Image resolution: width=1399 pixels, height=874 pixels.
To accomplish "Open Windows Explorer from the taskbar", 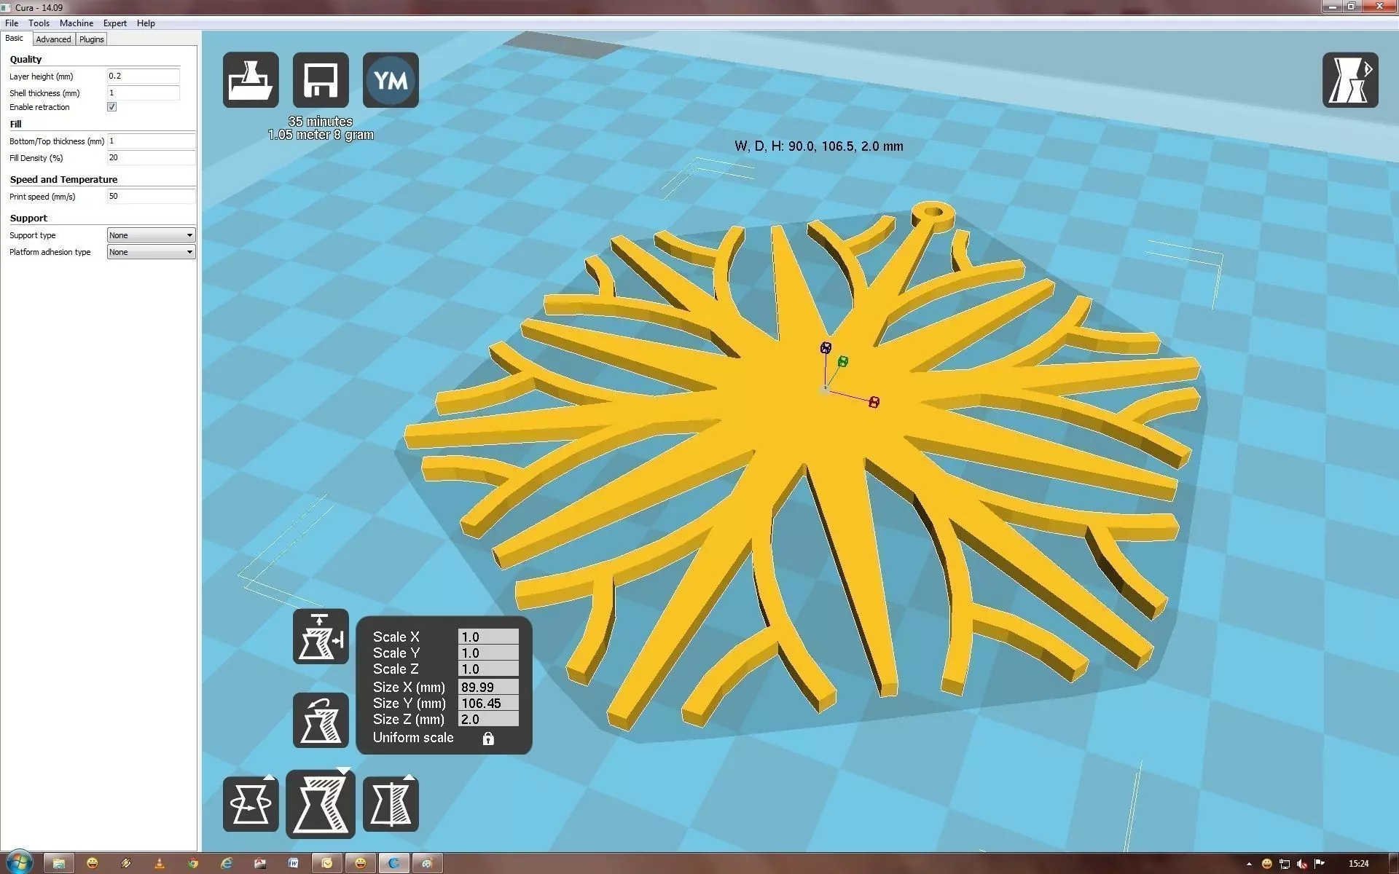I will (59, 863).
